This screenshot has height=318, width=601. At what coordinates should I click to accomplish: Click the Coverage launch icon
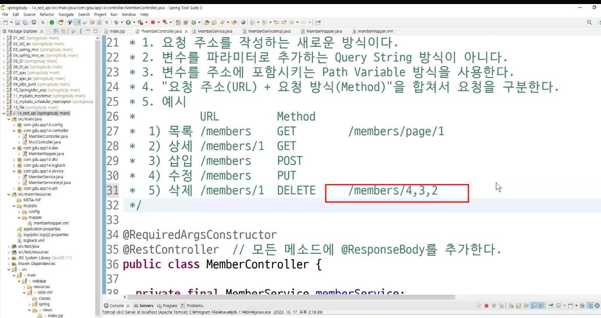click(x=140, y=22)
